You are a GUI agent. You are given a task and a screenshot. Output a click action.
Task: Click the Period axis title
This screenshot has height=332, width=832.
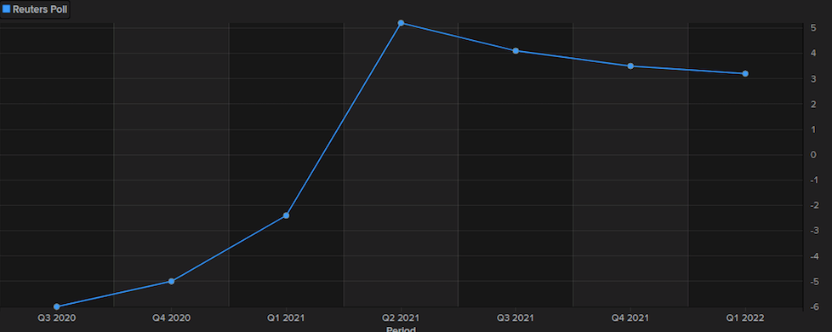point(402,329)
